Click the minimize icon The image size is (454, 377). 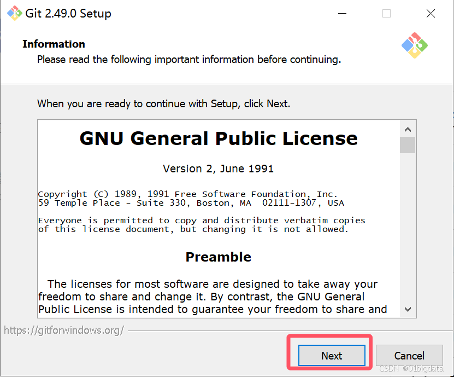point(342,14)
